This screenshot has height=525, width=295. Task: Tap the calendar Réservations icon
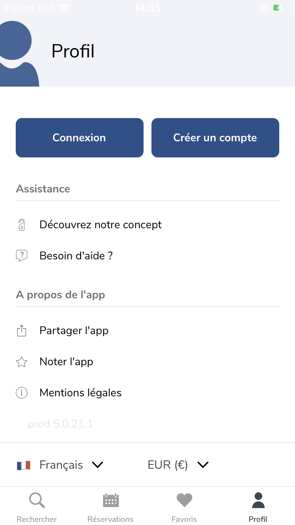click(111, 501)
